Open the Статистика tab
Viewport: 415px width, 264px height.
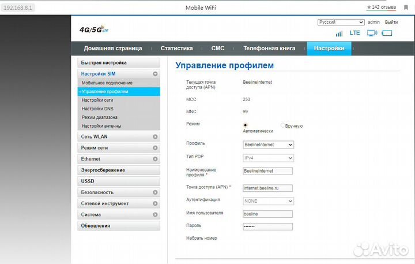[x=176, y=49]
